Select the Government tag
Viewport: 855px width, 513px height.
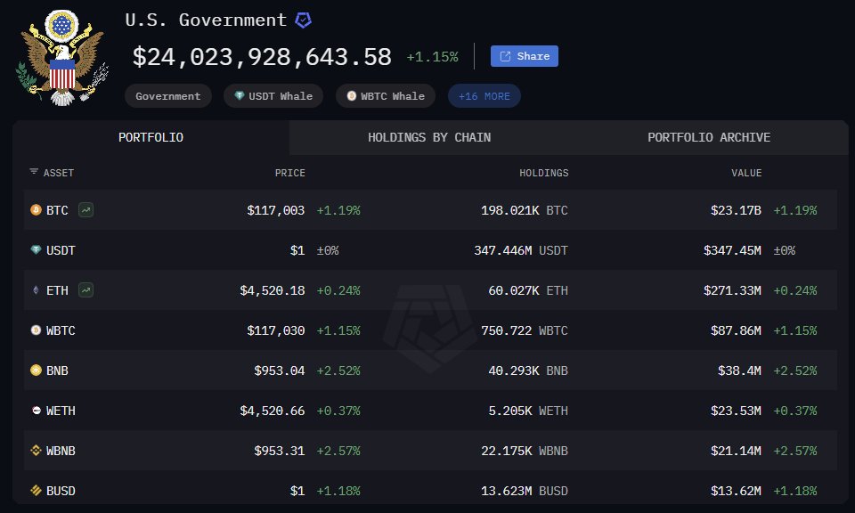point(168,96)
